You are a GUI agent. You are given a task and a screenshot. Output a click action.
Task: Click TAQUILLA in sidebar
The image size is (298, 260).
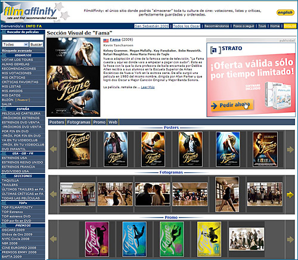click(x=10, y=180)
